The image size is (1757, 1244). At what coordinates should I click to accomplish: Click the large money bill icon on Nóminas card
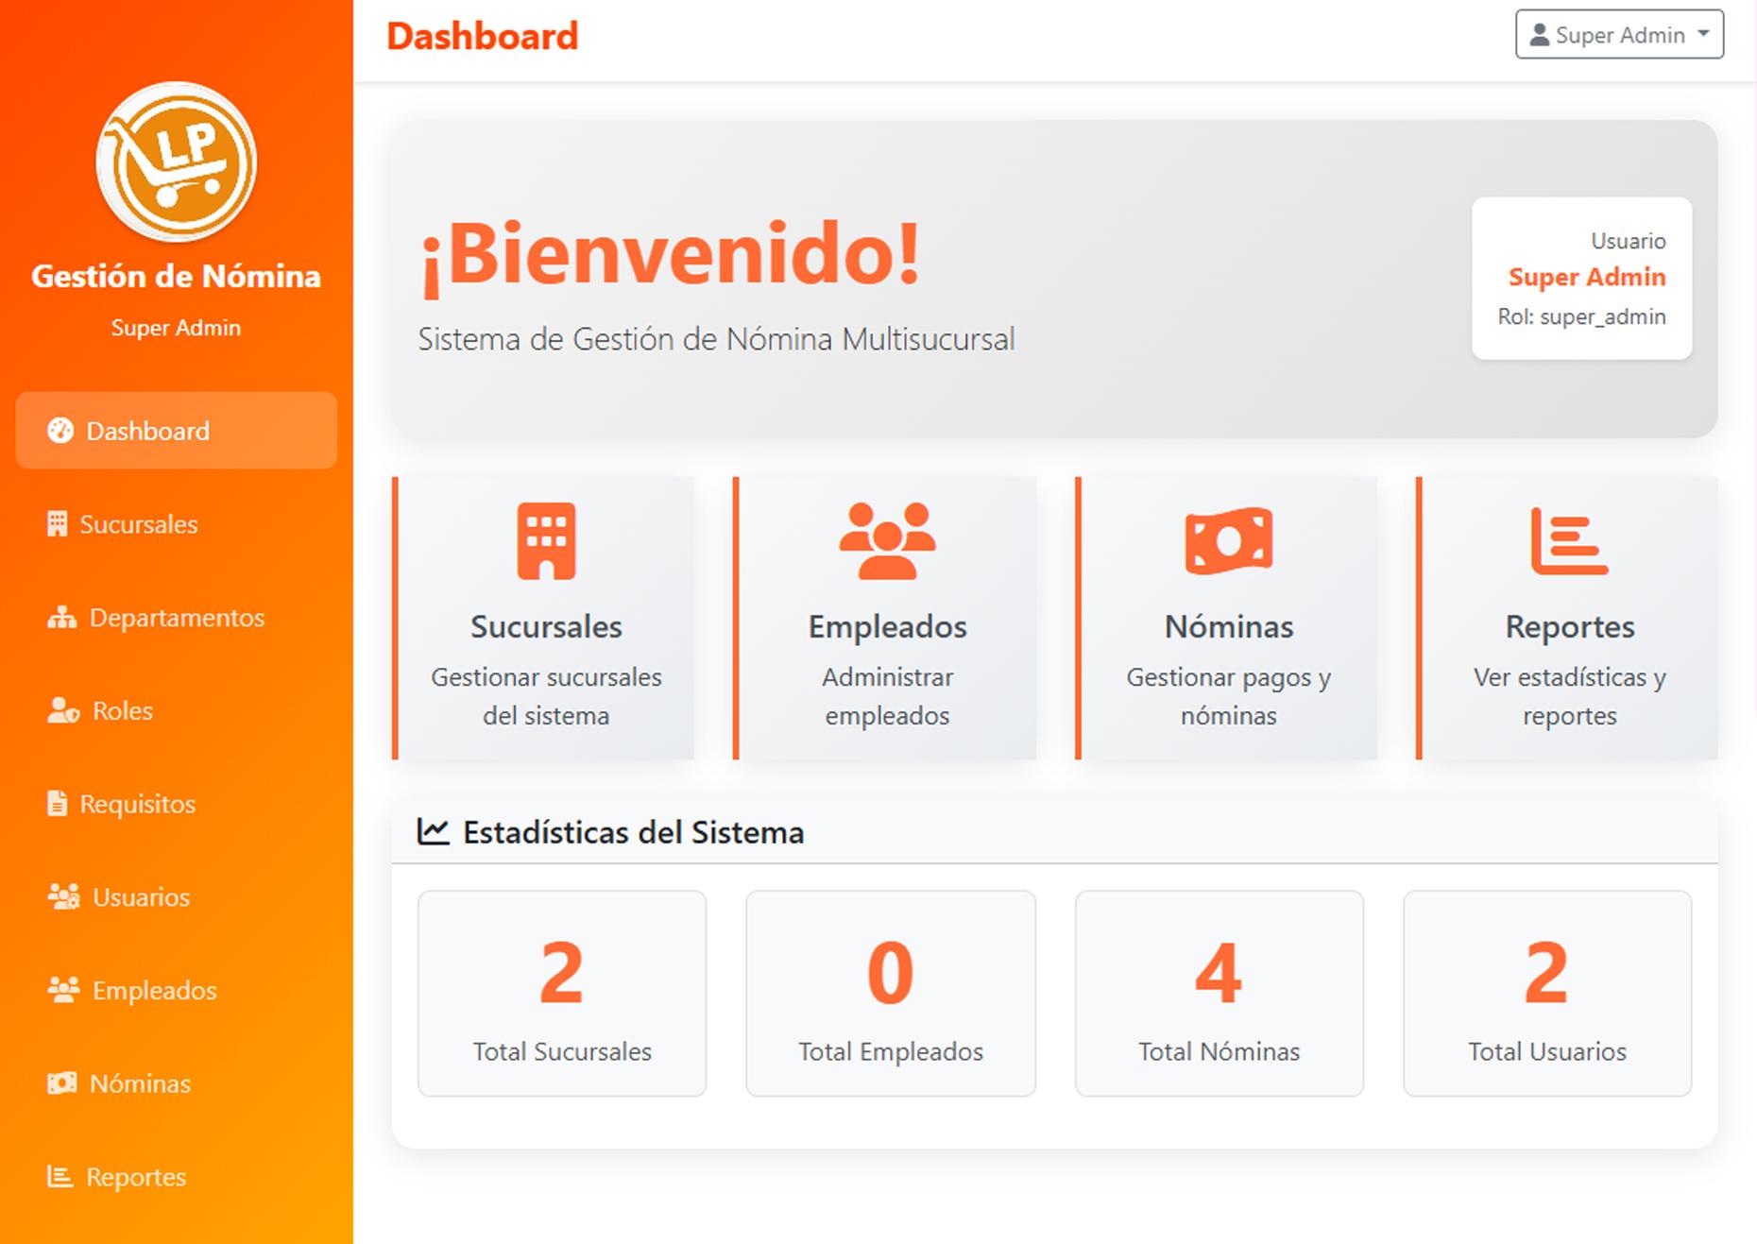[1229, 541]
